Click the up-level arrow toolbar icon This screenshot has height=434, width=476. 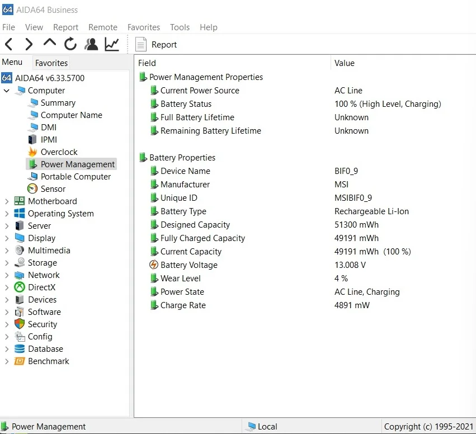[49, 42]
